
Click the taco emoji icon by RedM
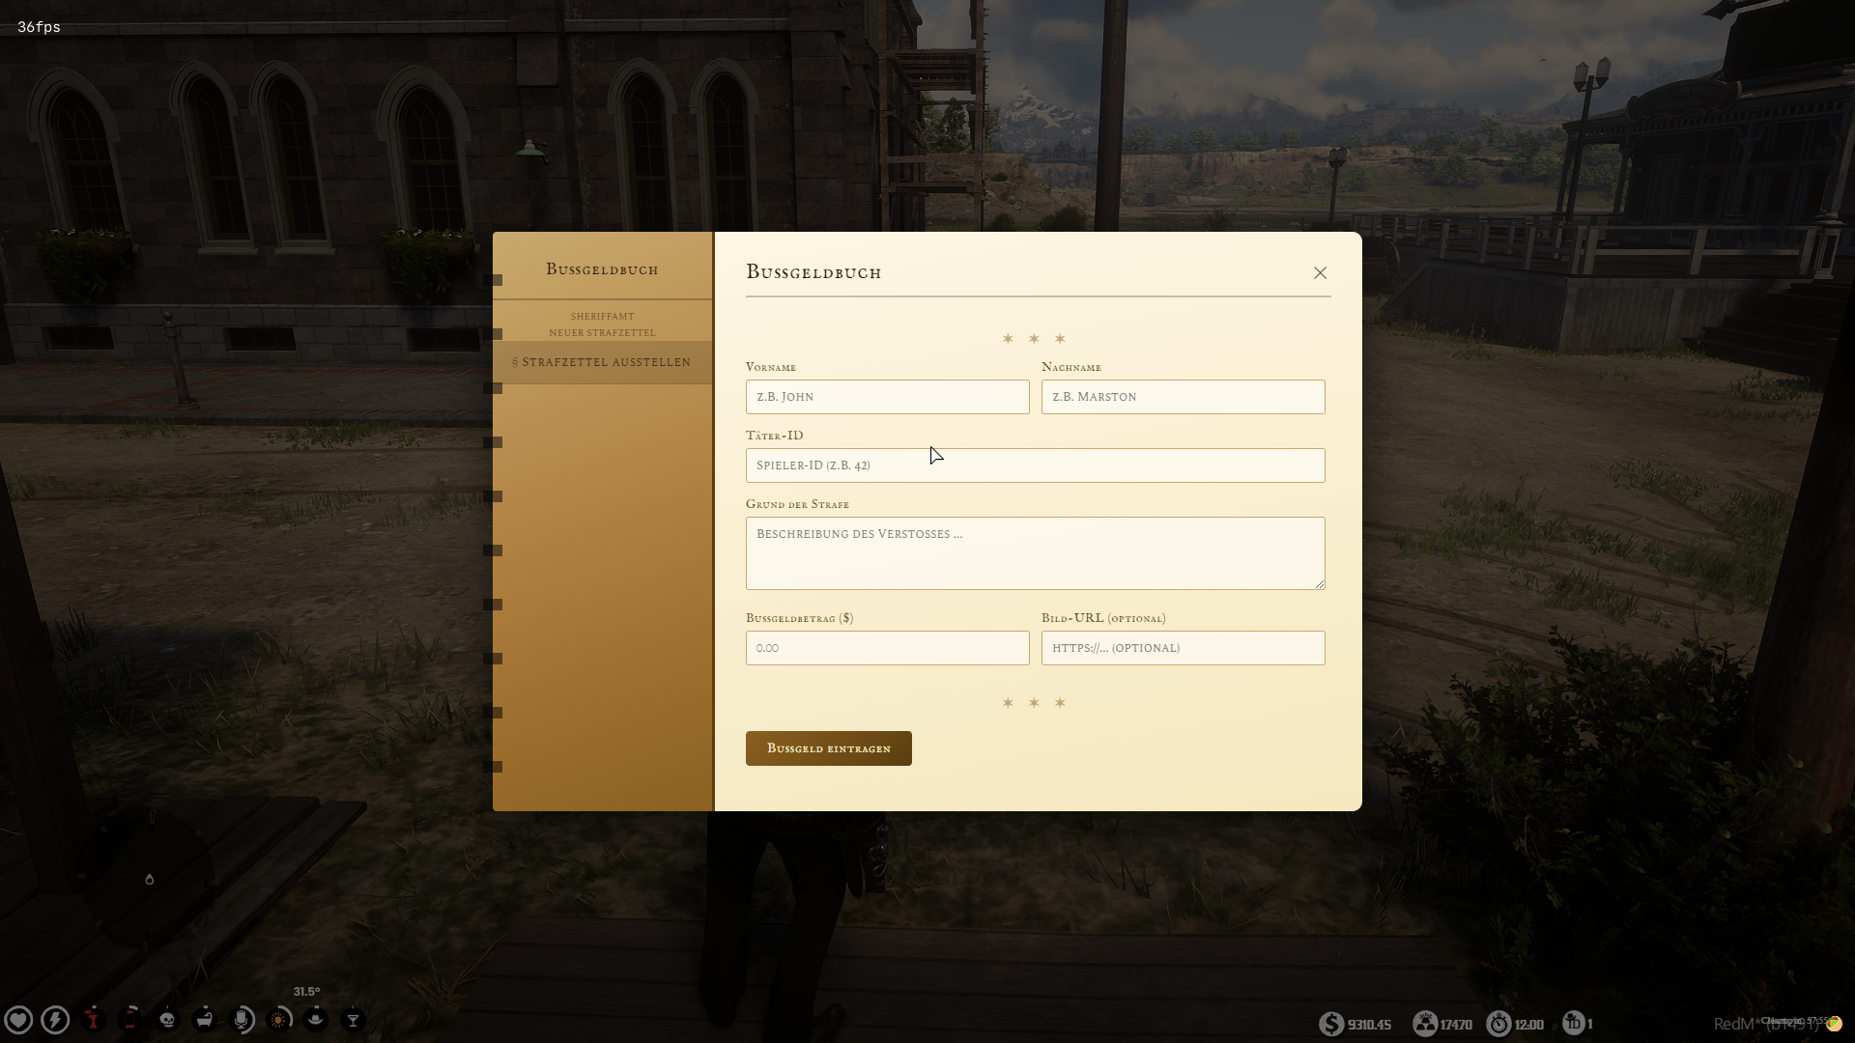pos(1834,1024)
